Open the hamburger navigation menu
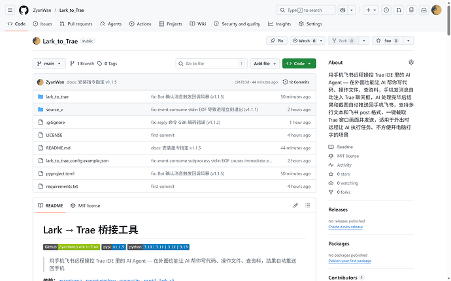 tap(10, 10)
